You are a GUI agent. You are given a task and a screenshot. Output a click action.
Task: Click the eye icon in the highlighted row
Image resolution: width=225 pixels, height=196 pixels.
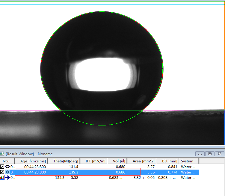click(7, 172)
